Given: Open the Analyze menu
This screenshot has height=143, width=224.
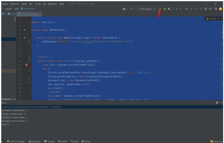Looking at the screenshot, I should point(5,4).
